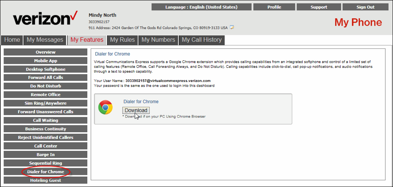This screenshot has width=393, height=187.
Task: Click the user name 3033902157@virtualcommexpress.verizon.com
Action: tap(168, 81)
